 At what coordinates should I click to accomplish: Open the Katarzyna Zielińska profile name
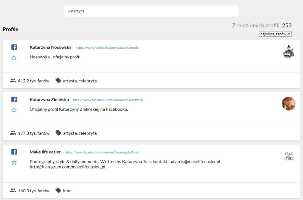click(49, 100)
